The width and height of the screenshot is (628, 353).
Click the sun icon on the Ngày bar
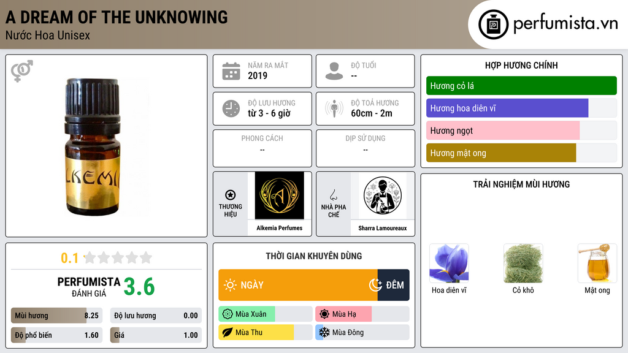click(x=231, y=285)
